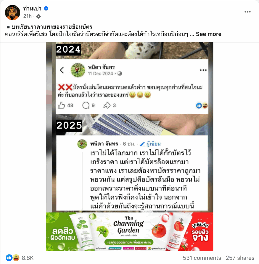Click the verified badge beside ท่านเปา
Screen dimensions: 259x264
click(46, 9)
